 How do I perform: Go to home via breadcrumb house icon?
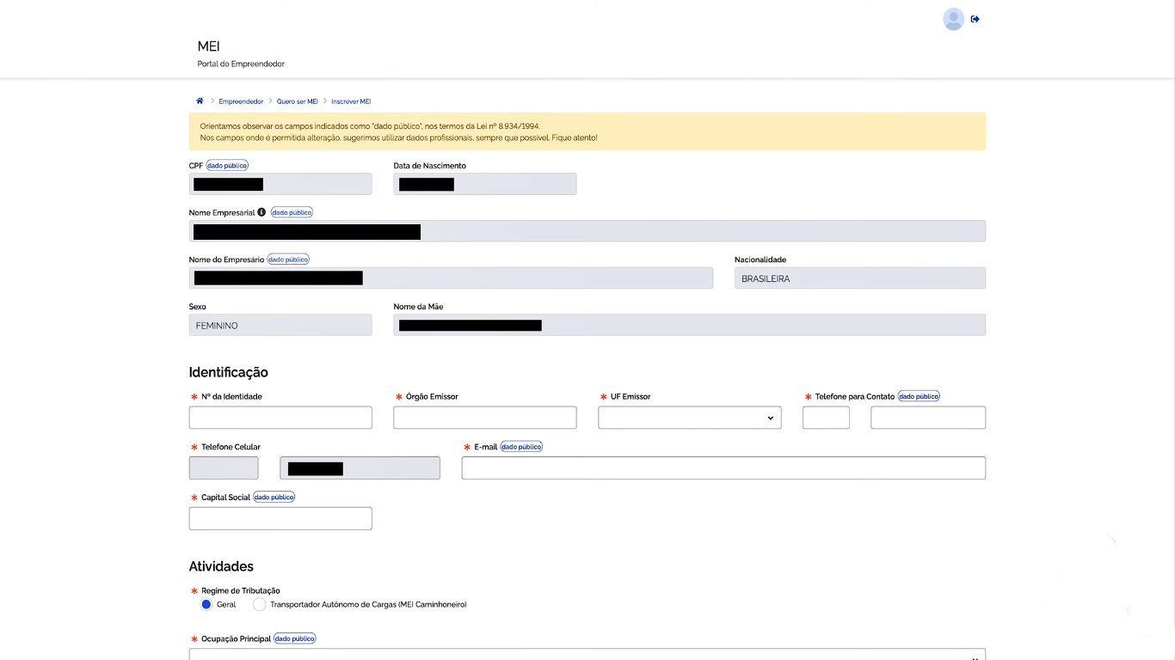click(200, 101)
